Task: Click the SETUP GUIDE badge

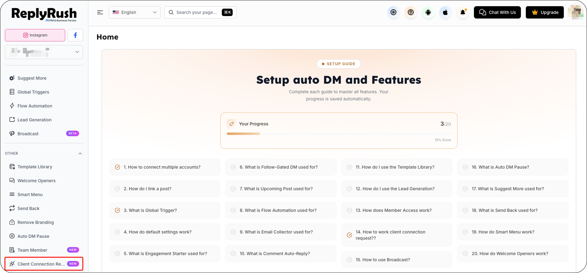Action: [339, 64]
